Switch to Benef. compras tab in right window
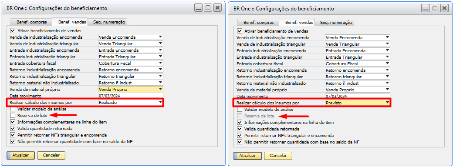This screenshot has width=453, height=167. click(x=258, y=22)
